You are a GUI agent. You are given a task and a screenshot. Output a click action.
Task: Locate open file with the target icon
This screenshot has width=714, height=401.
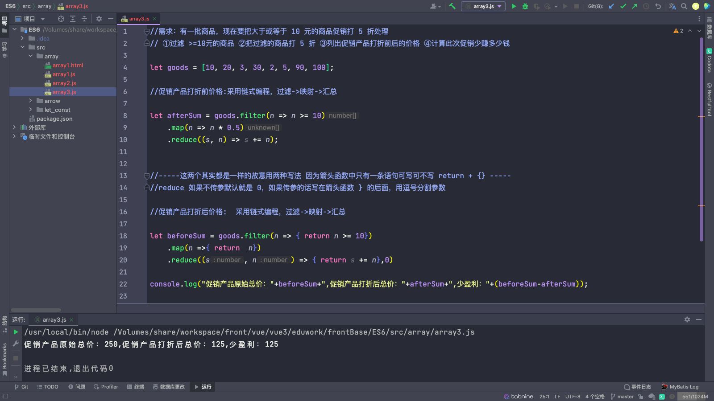point(61,19)
